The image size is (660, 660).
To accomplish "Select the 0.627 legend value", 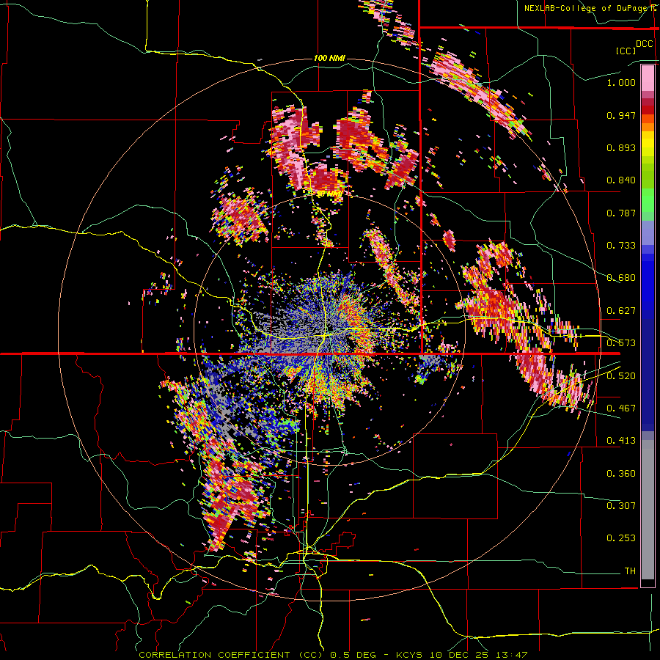I will click(x=621, y=311).
